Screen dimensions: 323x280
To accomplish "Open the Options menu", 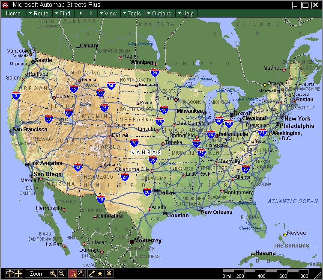I will [160, 14].
